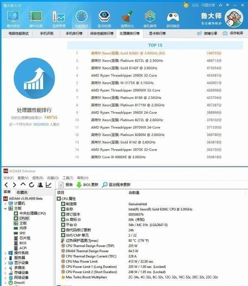Expand 存储设备 tree node

[x=5, y=273]
